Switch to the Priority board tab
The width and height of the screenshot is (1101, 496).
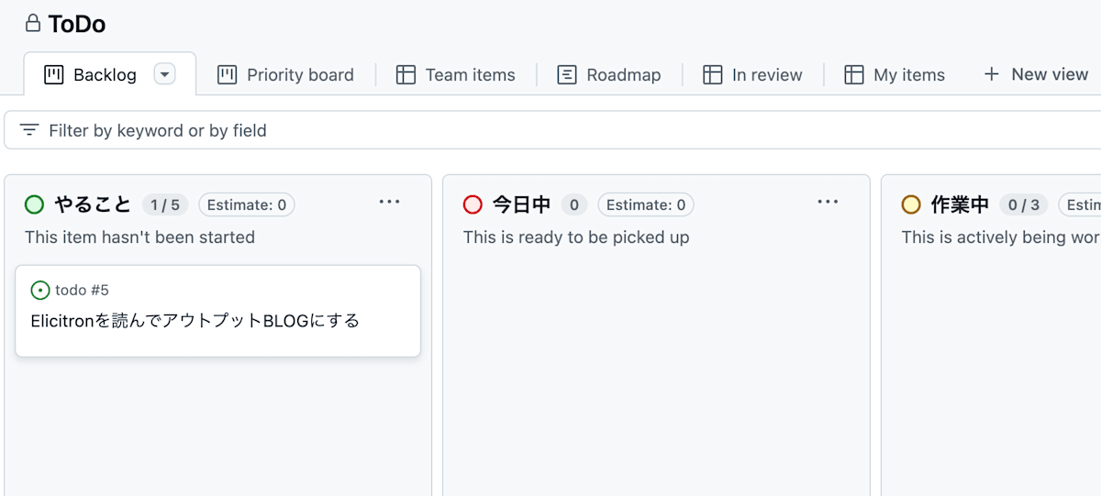pyautogui.click(x=285, y=75)
